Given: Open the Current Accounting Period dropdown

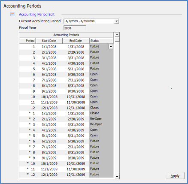Looking at the screenshot, I should (x=117, y=21).
